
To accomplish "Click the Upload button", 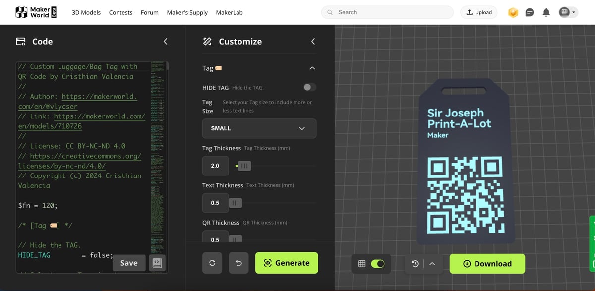I will click(x=479, y=12).
